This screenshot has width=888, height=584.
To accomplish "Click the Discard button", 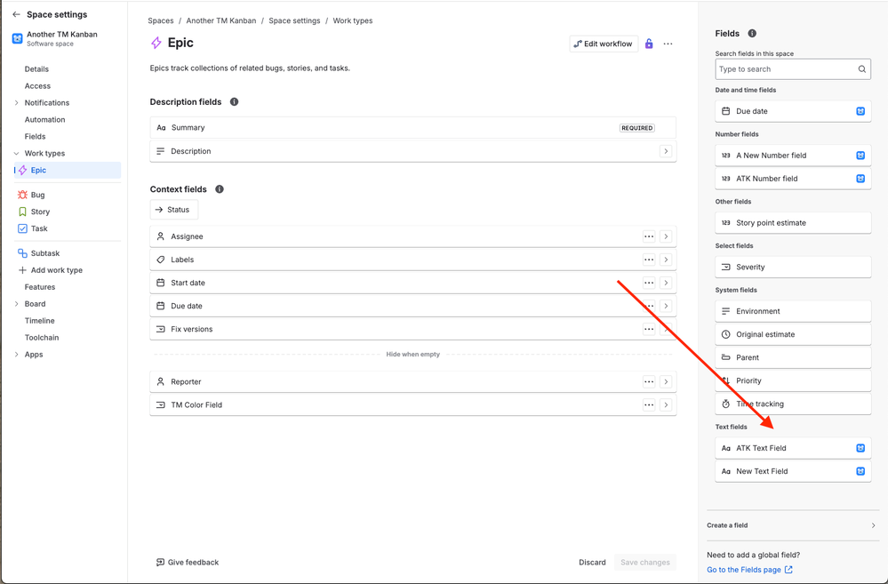I will pos(592,563).
